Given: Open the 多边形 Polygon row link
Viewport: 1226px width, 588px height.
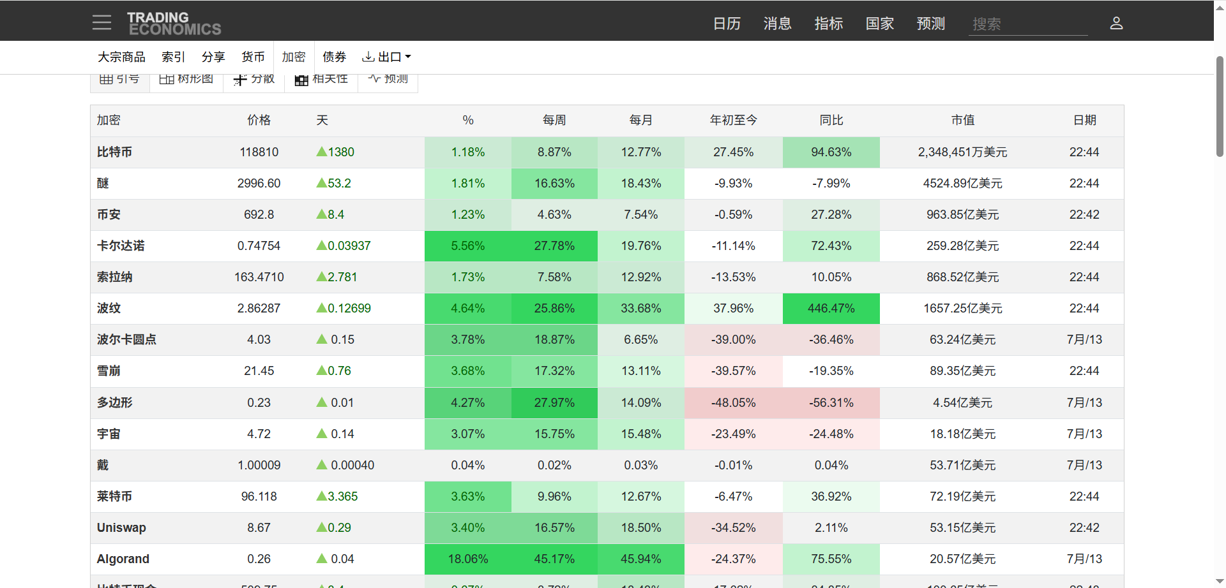Looking at the screenshot, I should click(114, 402).
